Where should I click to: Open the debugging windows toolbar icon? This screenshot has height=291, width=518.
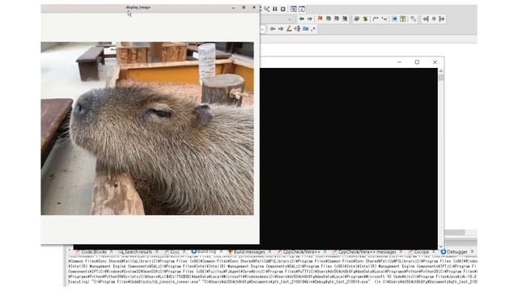point(293,9)
